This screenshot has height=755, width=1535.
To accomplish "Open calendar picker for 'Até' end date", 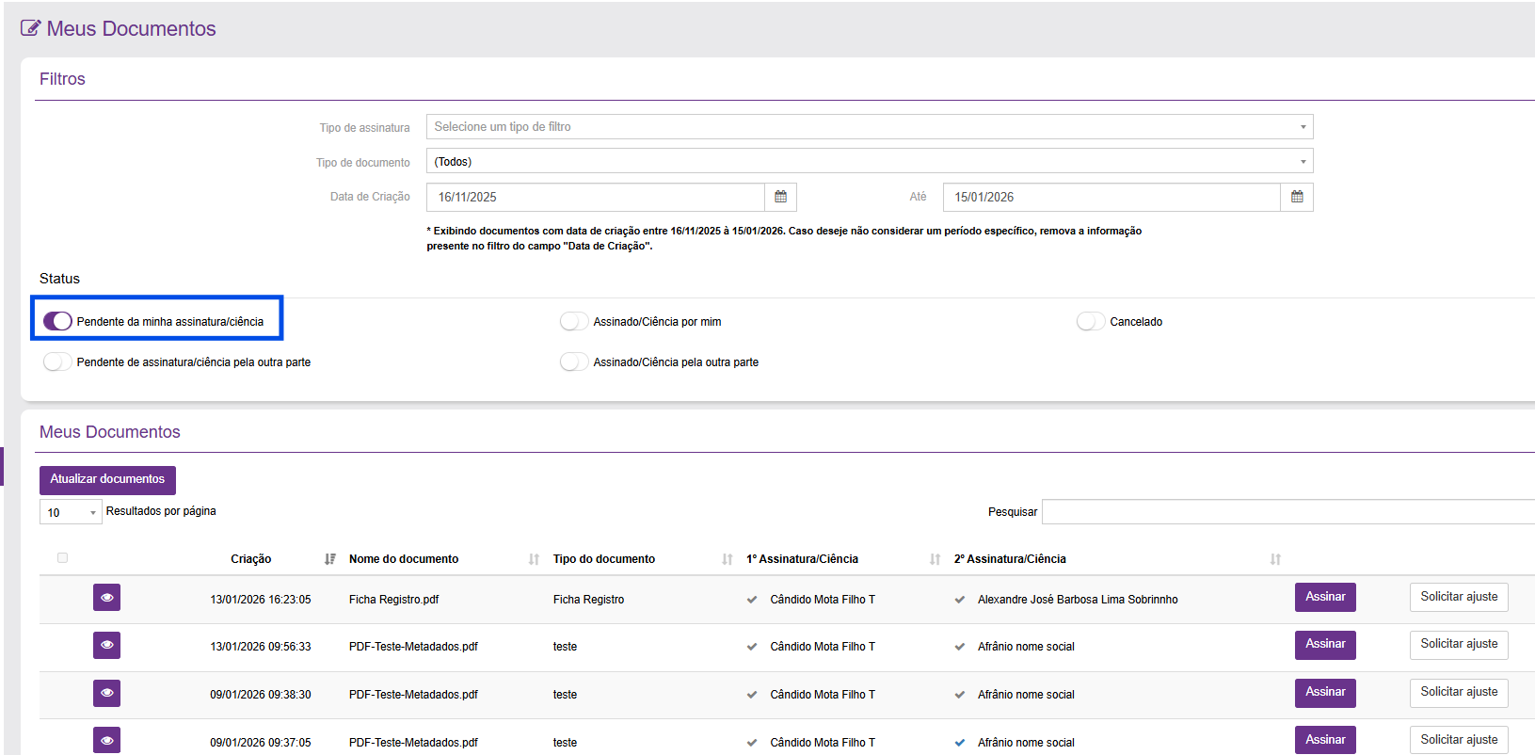I will [1297, 197].
